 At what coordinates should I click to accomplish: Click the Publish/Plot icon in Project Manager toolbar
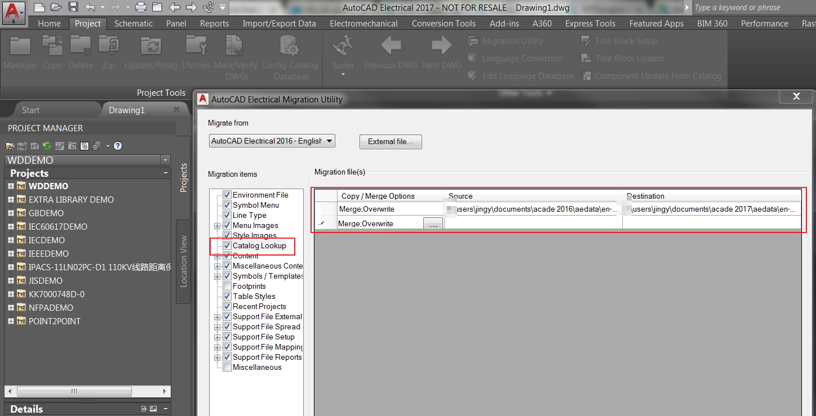(97, 146)
